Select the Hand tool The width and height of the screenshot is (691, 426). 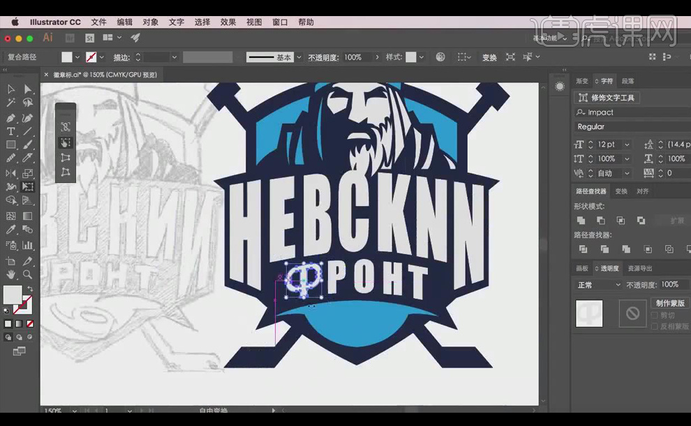click(x=11, y=274)
